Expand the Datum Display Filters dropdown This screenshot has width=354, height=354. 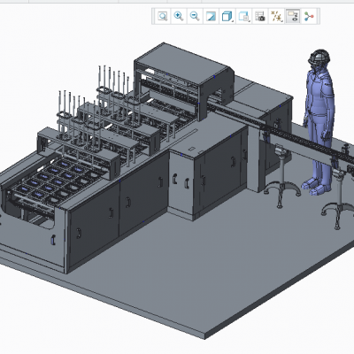pos(276,16)
